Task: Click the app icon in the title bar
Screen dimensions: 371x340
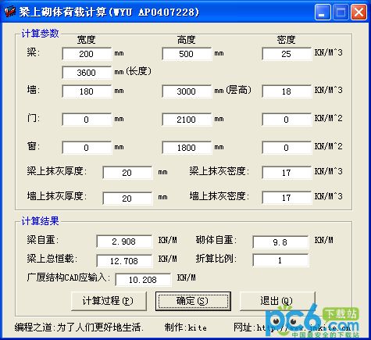Action: tap(9, 12)
